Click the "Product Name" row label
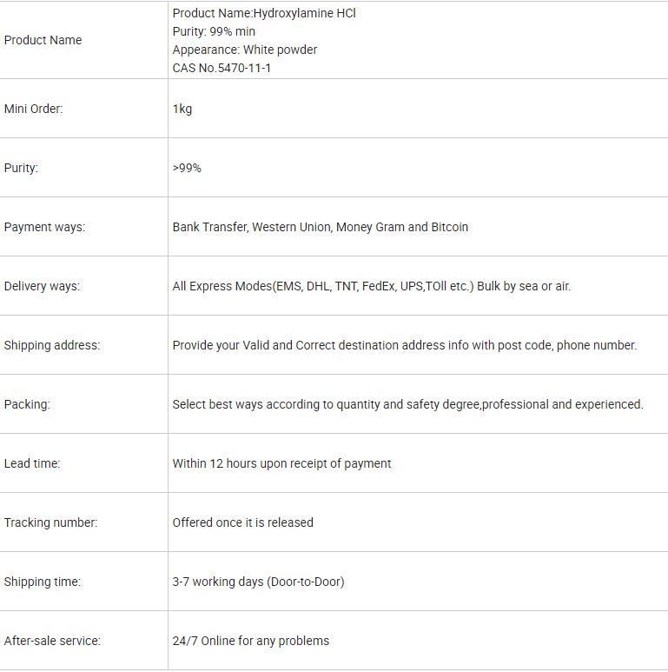The image size is (668, 672). (x=43, y=40)
